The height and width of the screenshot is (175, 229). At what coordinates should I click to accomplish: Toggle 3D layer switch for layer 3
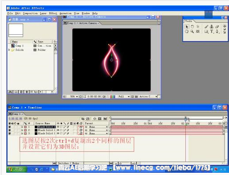[81, 133]
